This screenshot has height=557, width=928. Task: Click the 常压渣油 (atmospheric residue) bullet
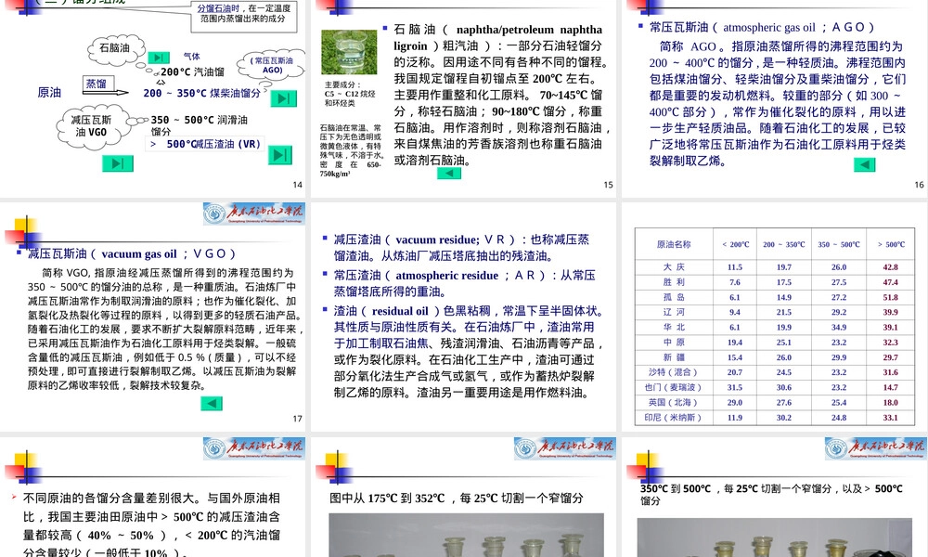pyautogui.click(x=465, y=283)
